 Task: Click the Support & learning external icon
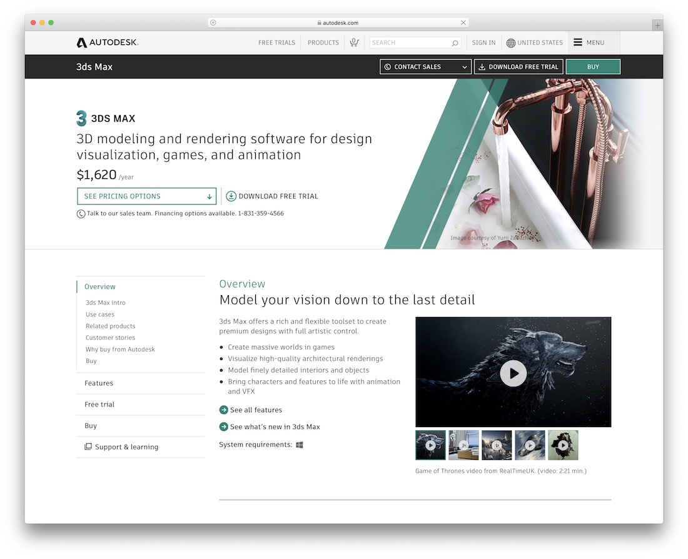(x=88, y=446)
